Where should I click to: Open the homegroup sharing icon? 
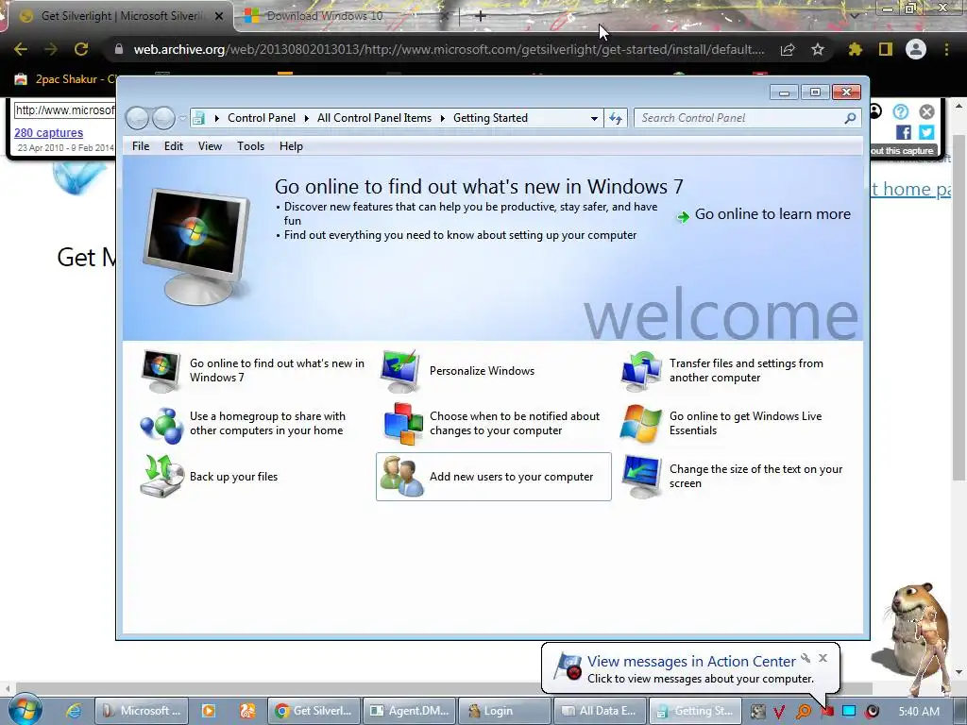click(161, 424)
